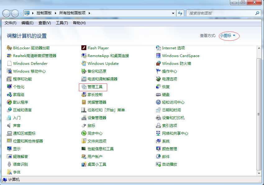This screenshot has height=185, width=264.
Task: Open the 小图标 view-by dropdown
Action: click(227, 35)
